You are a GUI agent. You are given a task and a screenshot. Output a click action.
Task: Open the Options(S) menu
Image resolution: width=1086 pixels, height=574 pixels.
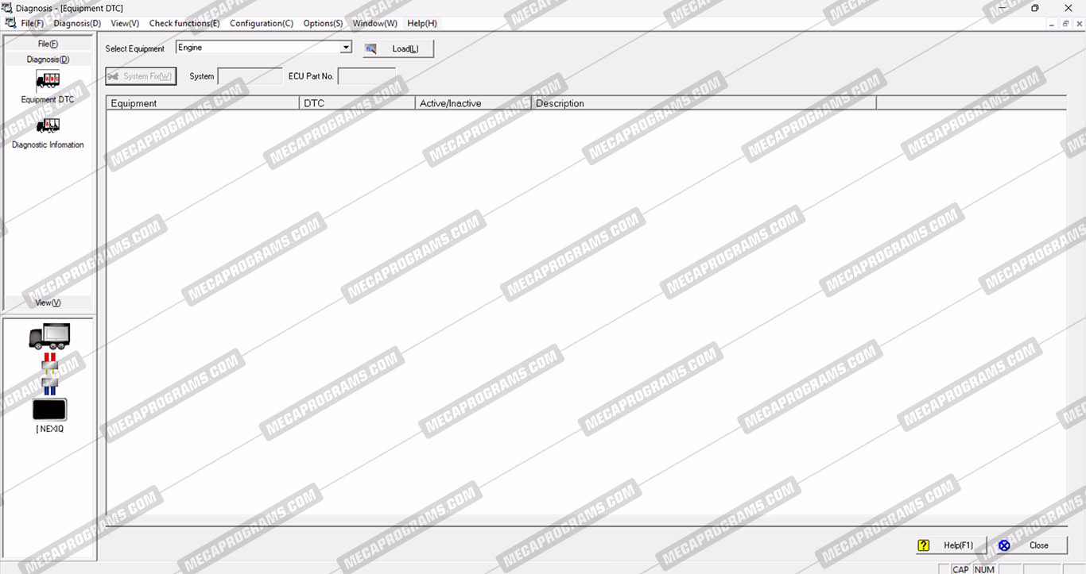[x=323, y=23]
